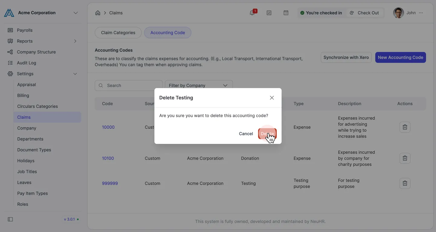Open the calendar icon in header
Viewport: 436px width, 232px height.
coord(286,13)
